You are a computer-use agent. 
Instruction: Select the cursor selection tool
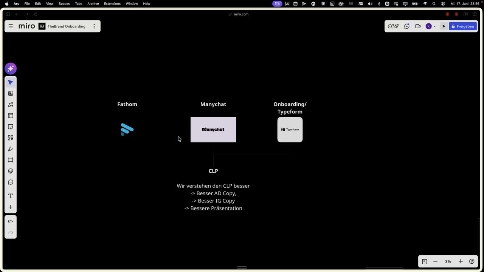coord(11,82)
